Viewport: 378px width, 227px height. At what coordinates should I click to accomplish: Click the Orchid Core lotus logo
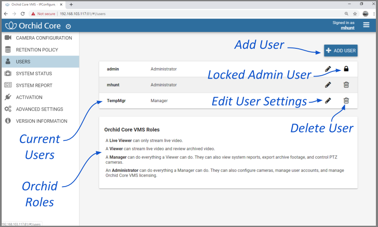pyautogui.click(x=11, y=25)
